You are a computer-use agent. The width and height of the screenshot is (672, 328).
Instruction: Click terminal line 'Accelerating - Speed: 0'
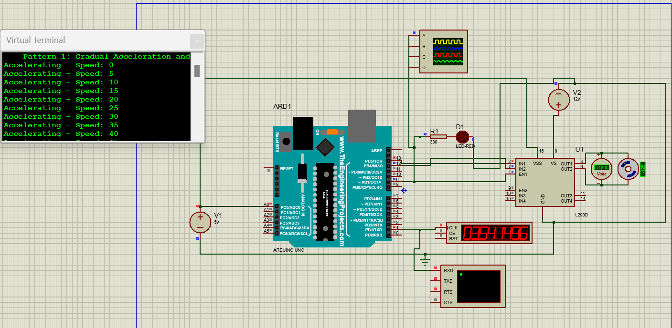point(59,65)
